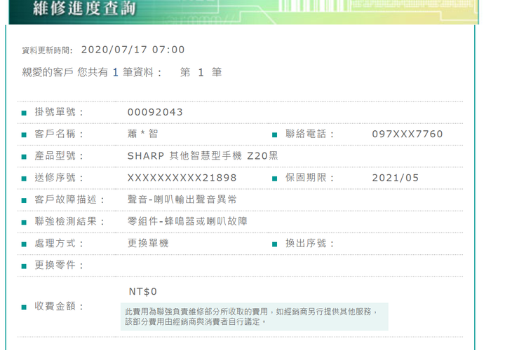
Task: Select the handling method 更換單機
Action: tap(148, 243)
